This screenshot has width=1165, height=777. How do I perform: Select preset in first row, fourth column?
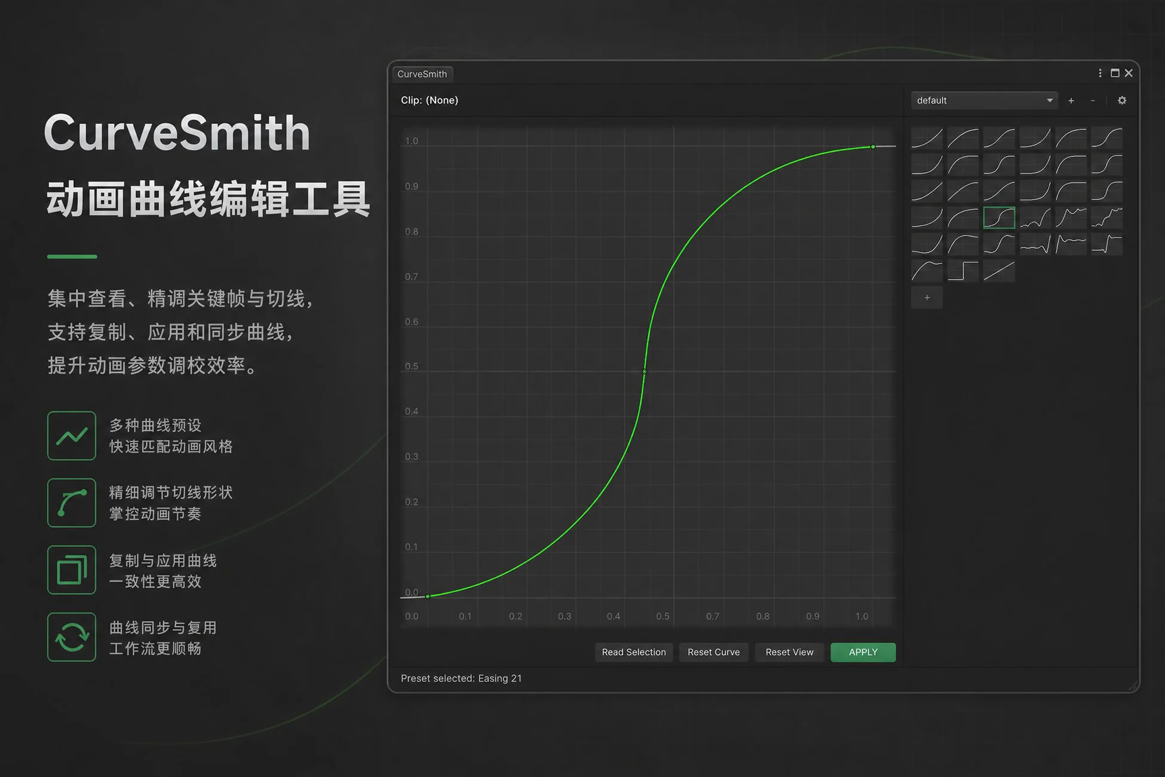[x=1035, y=138]
